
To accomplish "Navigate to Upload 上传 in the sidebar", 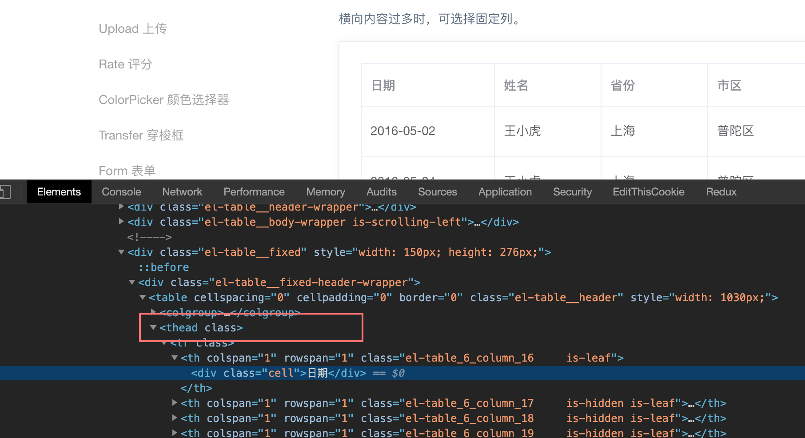I will click(133, 28).
